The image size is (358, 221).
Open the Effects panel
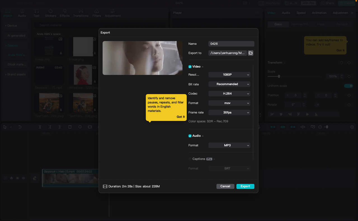(65, 13)
